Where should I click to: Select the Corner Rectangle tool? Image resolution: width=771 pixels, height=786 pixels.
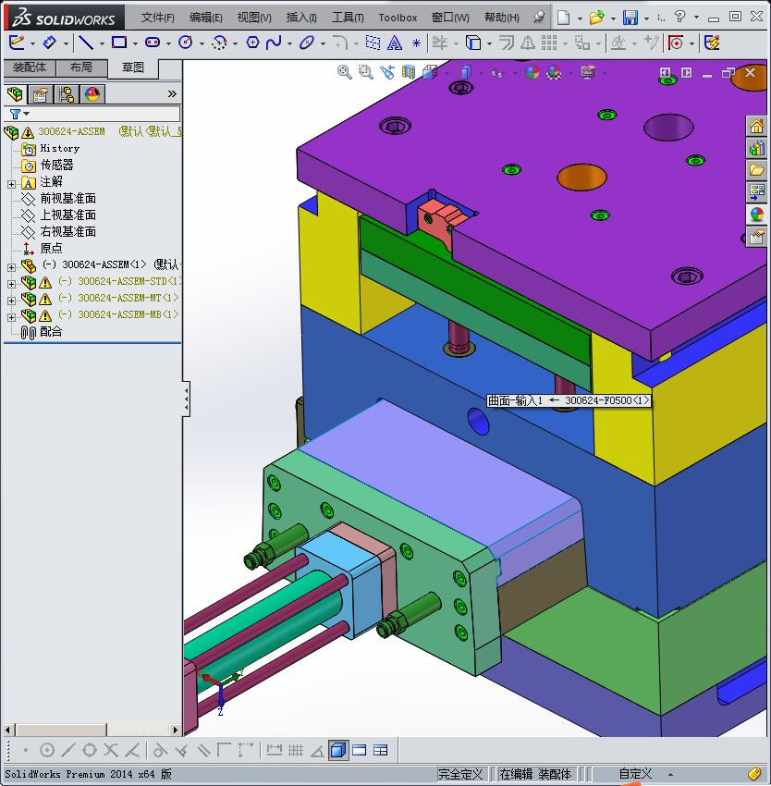coord(119,43)
